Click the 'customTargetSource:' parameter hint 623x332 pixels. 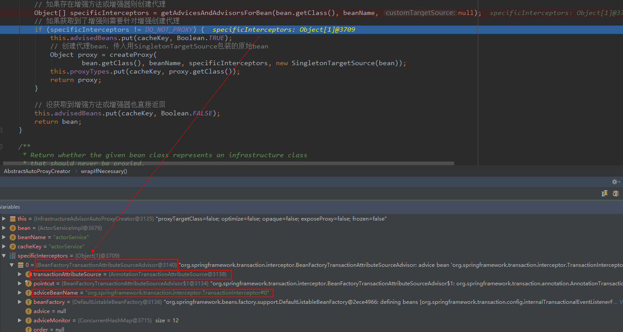click(x=420, y=13)
